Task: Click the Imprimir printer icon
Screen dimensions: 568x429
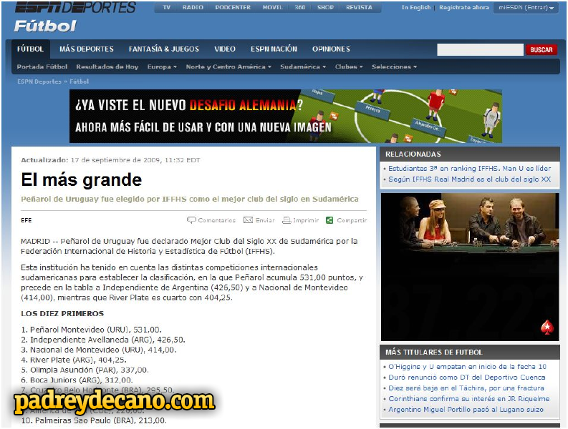Action: pos(287,220)
